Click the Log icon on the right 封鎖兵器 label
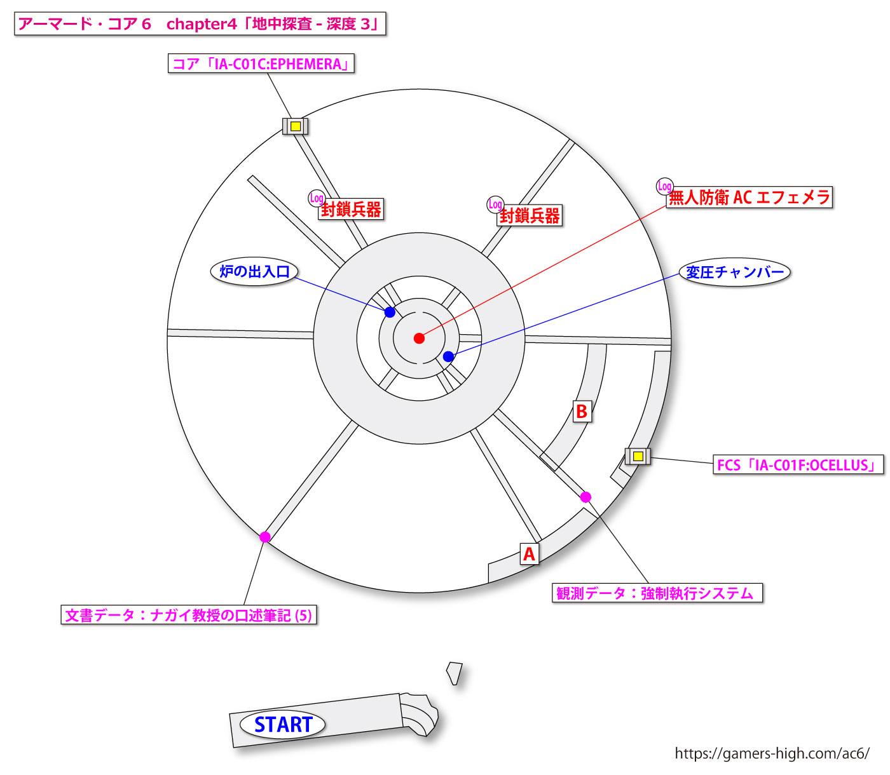890x775 pixels. click(495, 204)
